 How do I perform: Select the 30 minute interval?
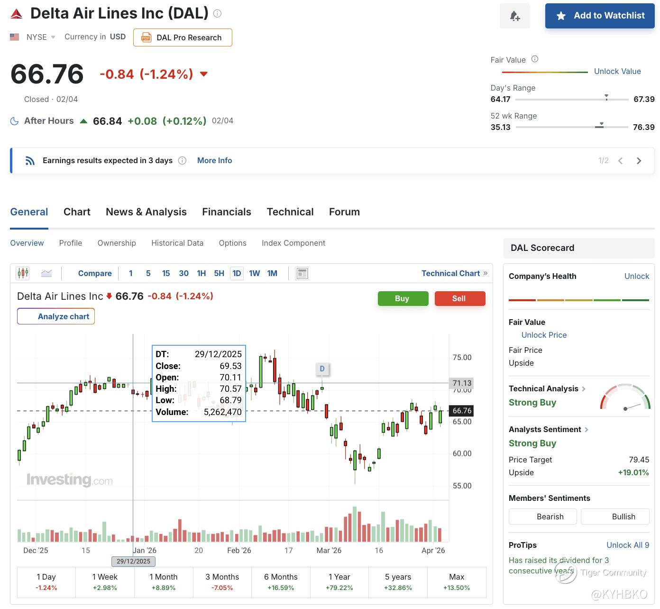tap(184, 273)
